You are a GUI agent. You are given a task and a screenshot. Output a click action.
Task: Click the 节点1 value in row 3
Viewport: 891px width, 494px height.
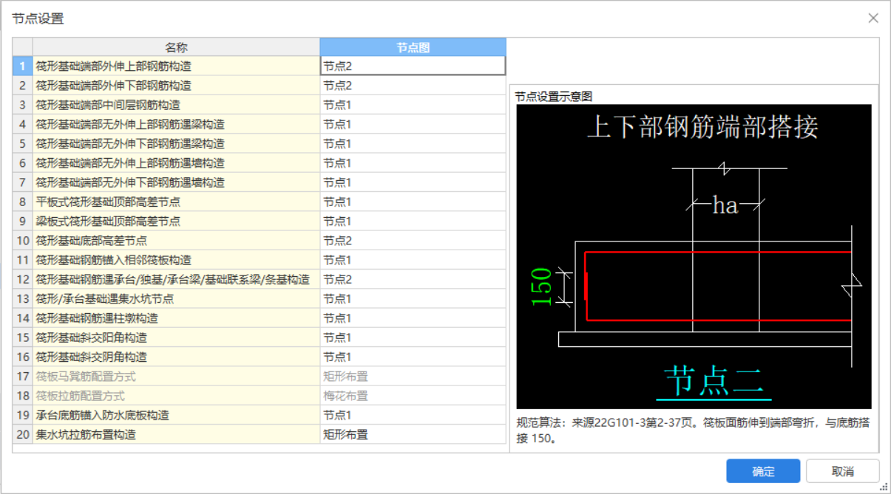[x=413, y=105]
